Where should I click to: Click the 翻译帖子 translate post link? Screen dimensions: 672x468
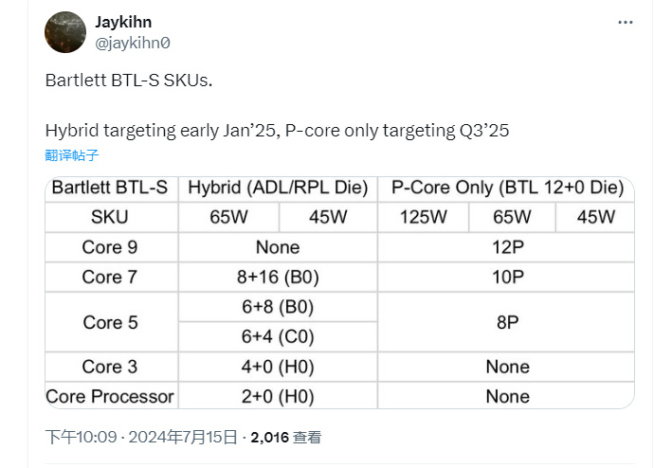[71, 155]
